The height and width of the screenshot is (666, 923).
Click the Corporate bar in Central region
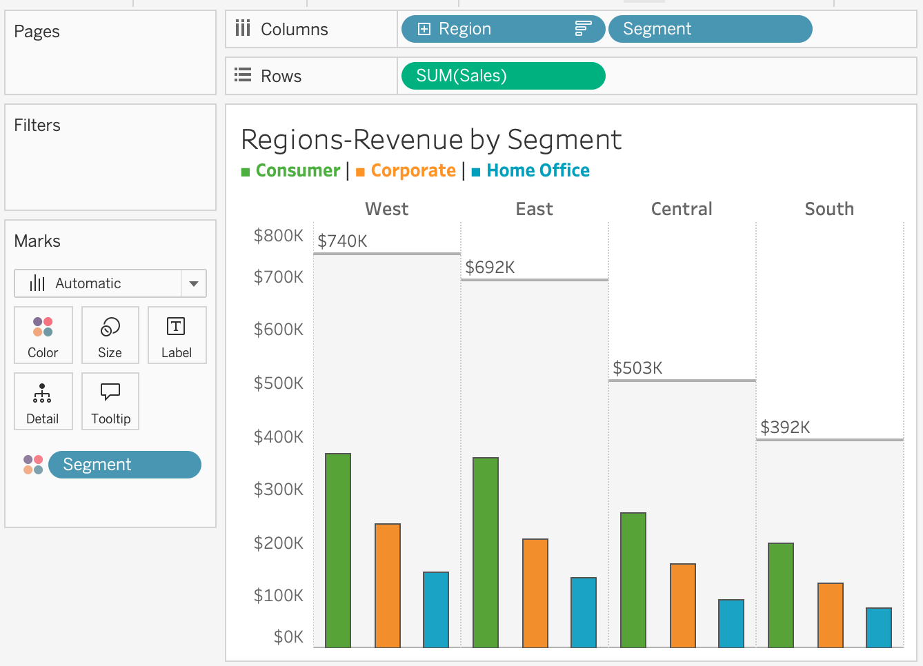coord(682,605)
